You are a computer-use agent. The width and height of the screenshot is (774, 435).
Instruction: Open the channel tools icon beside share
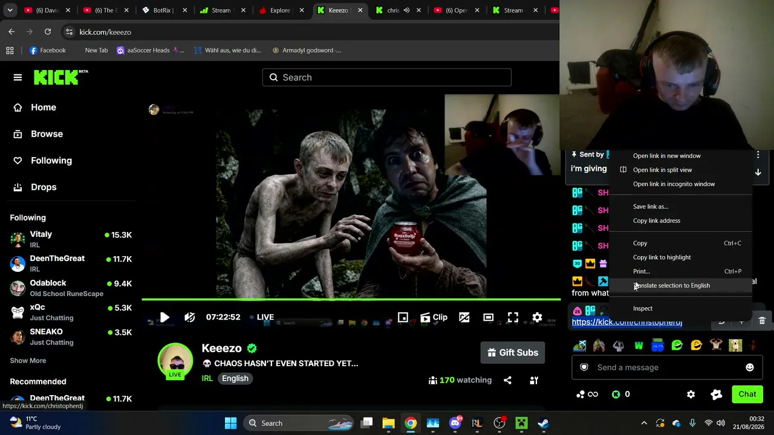coord(534,380)
